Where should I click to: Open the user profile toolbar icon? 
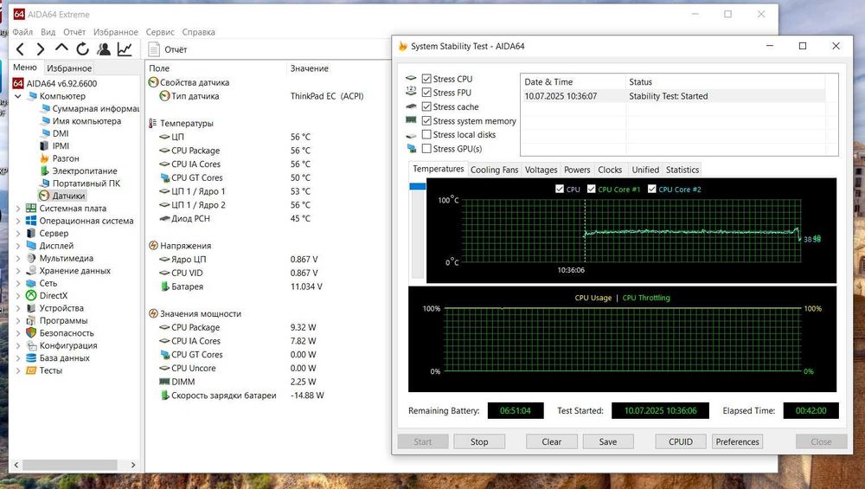pos(103,49)
